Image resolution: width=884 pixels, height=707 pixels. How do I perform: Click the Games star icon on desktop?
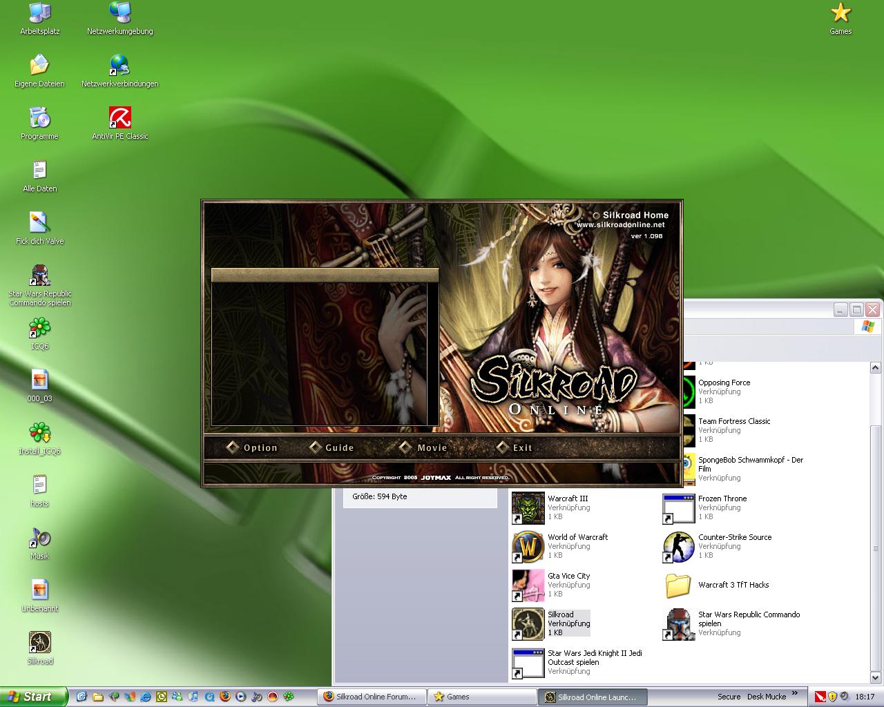coord(840,13)
